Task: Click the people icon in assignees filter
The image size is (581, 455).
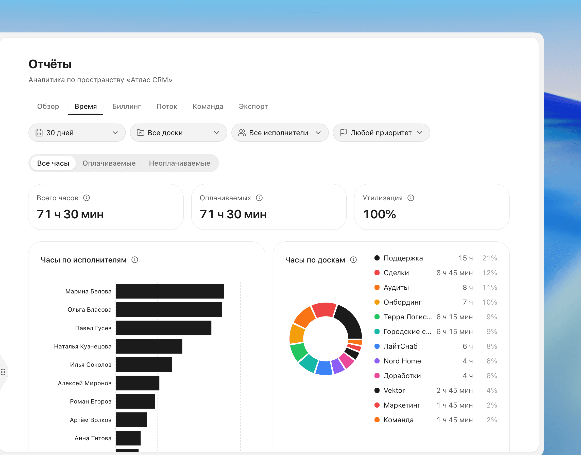Action: coord(242,133)
